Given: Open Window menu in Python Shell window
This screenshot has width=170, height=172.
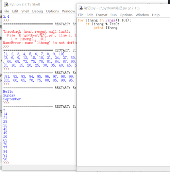Looking at the screenshot, I should point(68,11).
